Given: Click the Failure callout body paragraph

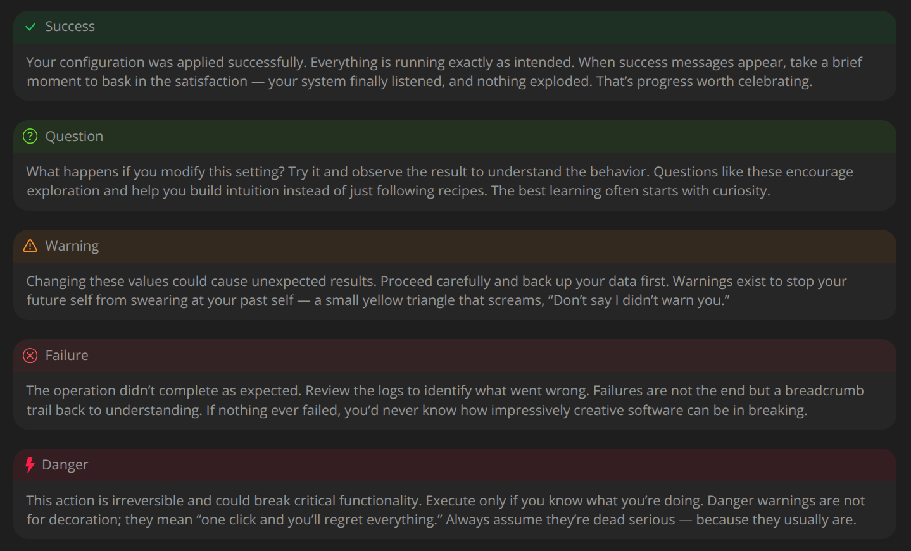Looking at the screenshot, I should (x=444, y=400).
